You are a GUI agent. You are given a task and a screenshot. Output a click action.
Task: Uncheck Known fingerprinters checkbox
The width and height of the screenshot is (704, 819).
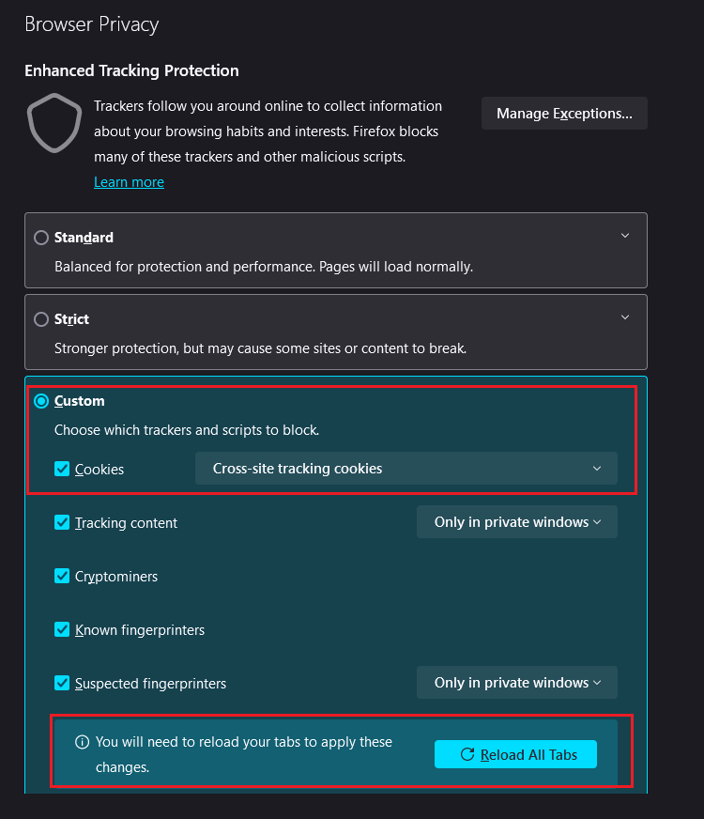(62, 629)
